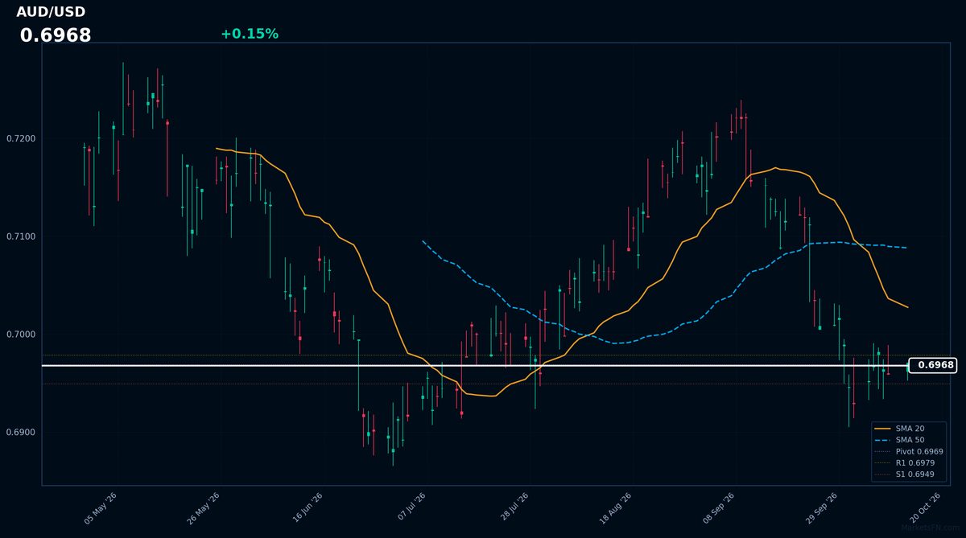Image resolution: width=966 pixels, height=538 pixels.
Task: Click the 26 May '26 date label
Action: pyautogui.click(x=204, y=508)
